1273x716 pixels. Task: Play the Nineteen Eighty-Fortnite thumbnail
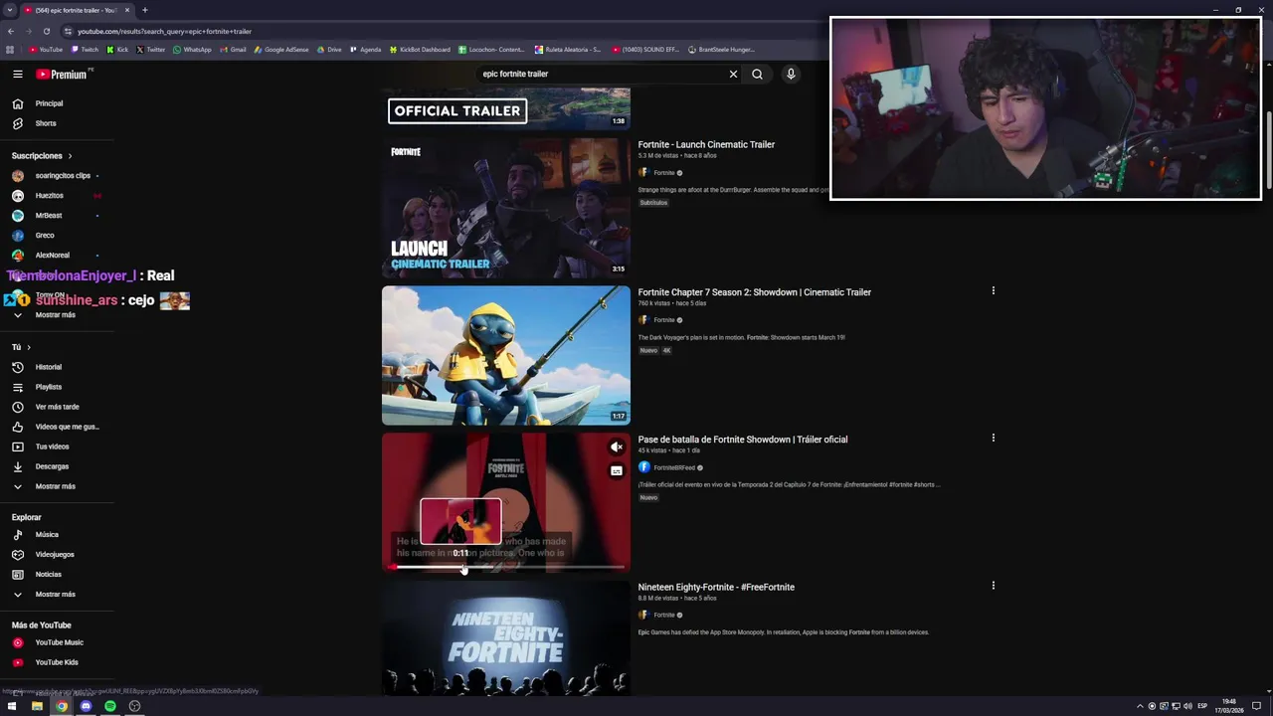(x=505, y=638)
